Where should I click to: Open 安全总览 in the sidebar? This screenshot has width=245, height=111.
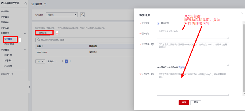click(x=5, y=12)
